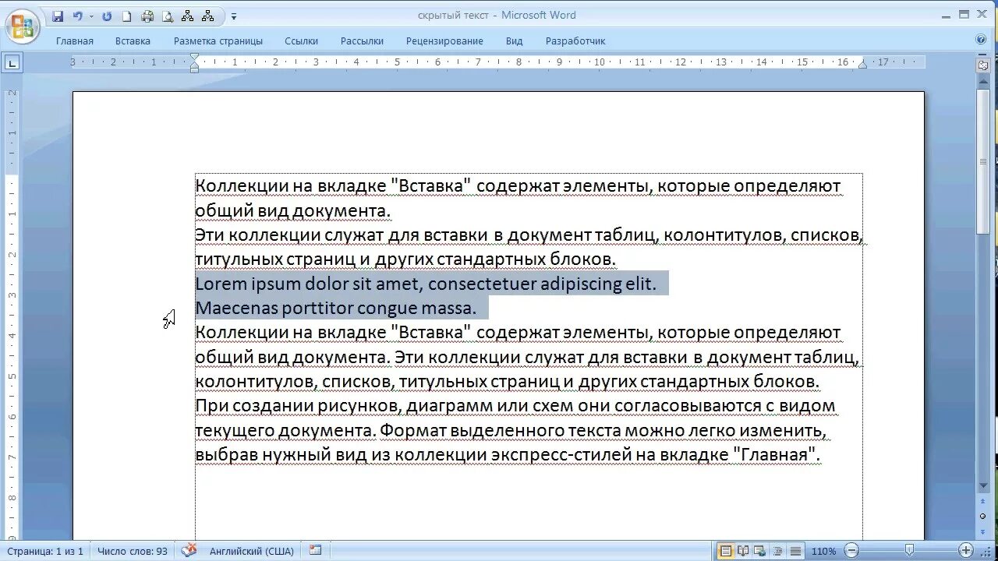Check the proofing errors status icon
Image resolution: width=998 pixels, height=561 pixels.
pos(189,551)
